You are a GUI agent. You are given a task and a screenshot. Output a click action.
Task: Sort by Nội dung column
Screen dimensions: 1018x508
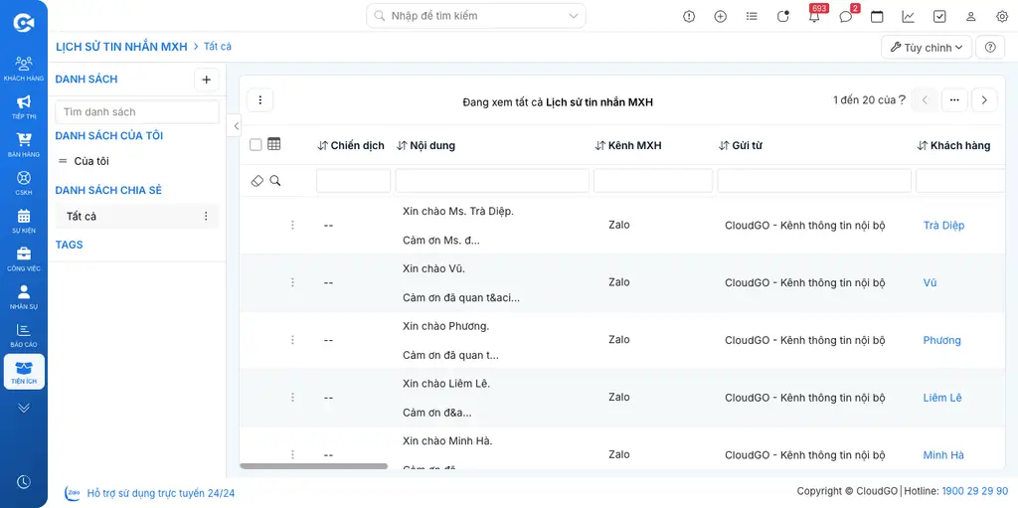point(425,145)
